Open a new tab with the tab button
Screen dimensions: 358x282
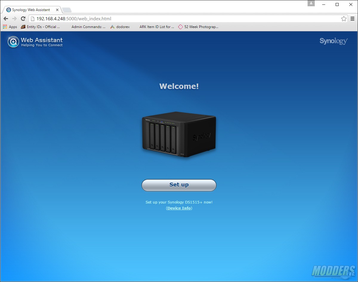click(67, 10)
